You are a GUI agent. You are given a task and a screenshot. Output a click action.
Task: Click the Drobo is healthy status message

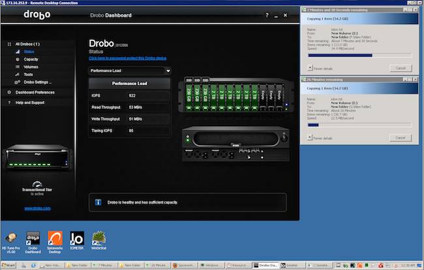[x=142, y=202]
